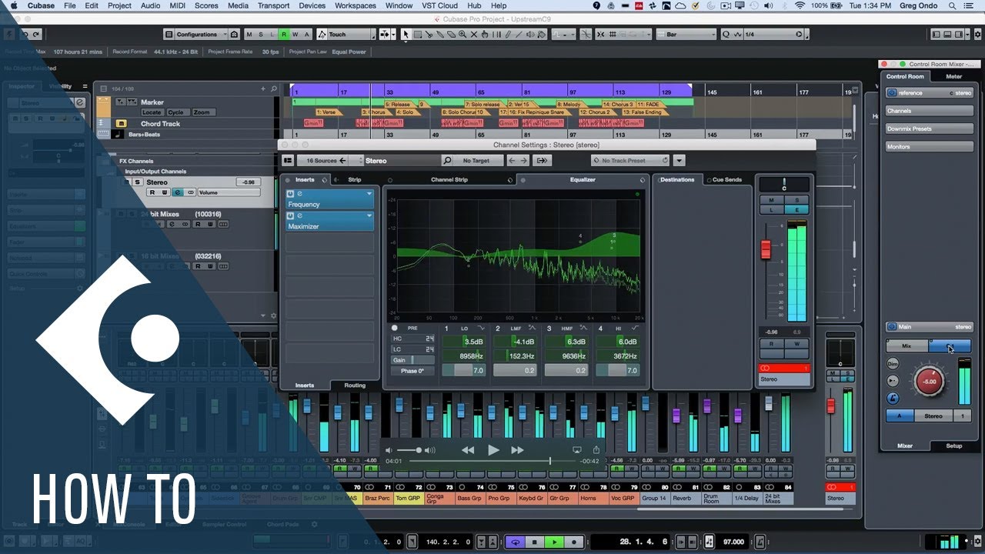
Task: Click the transport Stop button
Action: pyautogui.click(x=535, y=542)
